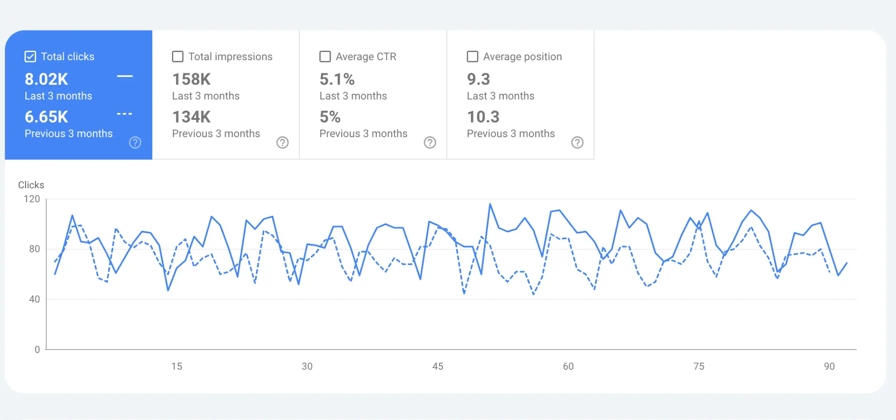896x420 pixels.
Task: Select Last 3 months under 8.02K
Action: pyautogui.click(x=58, y=96)
